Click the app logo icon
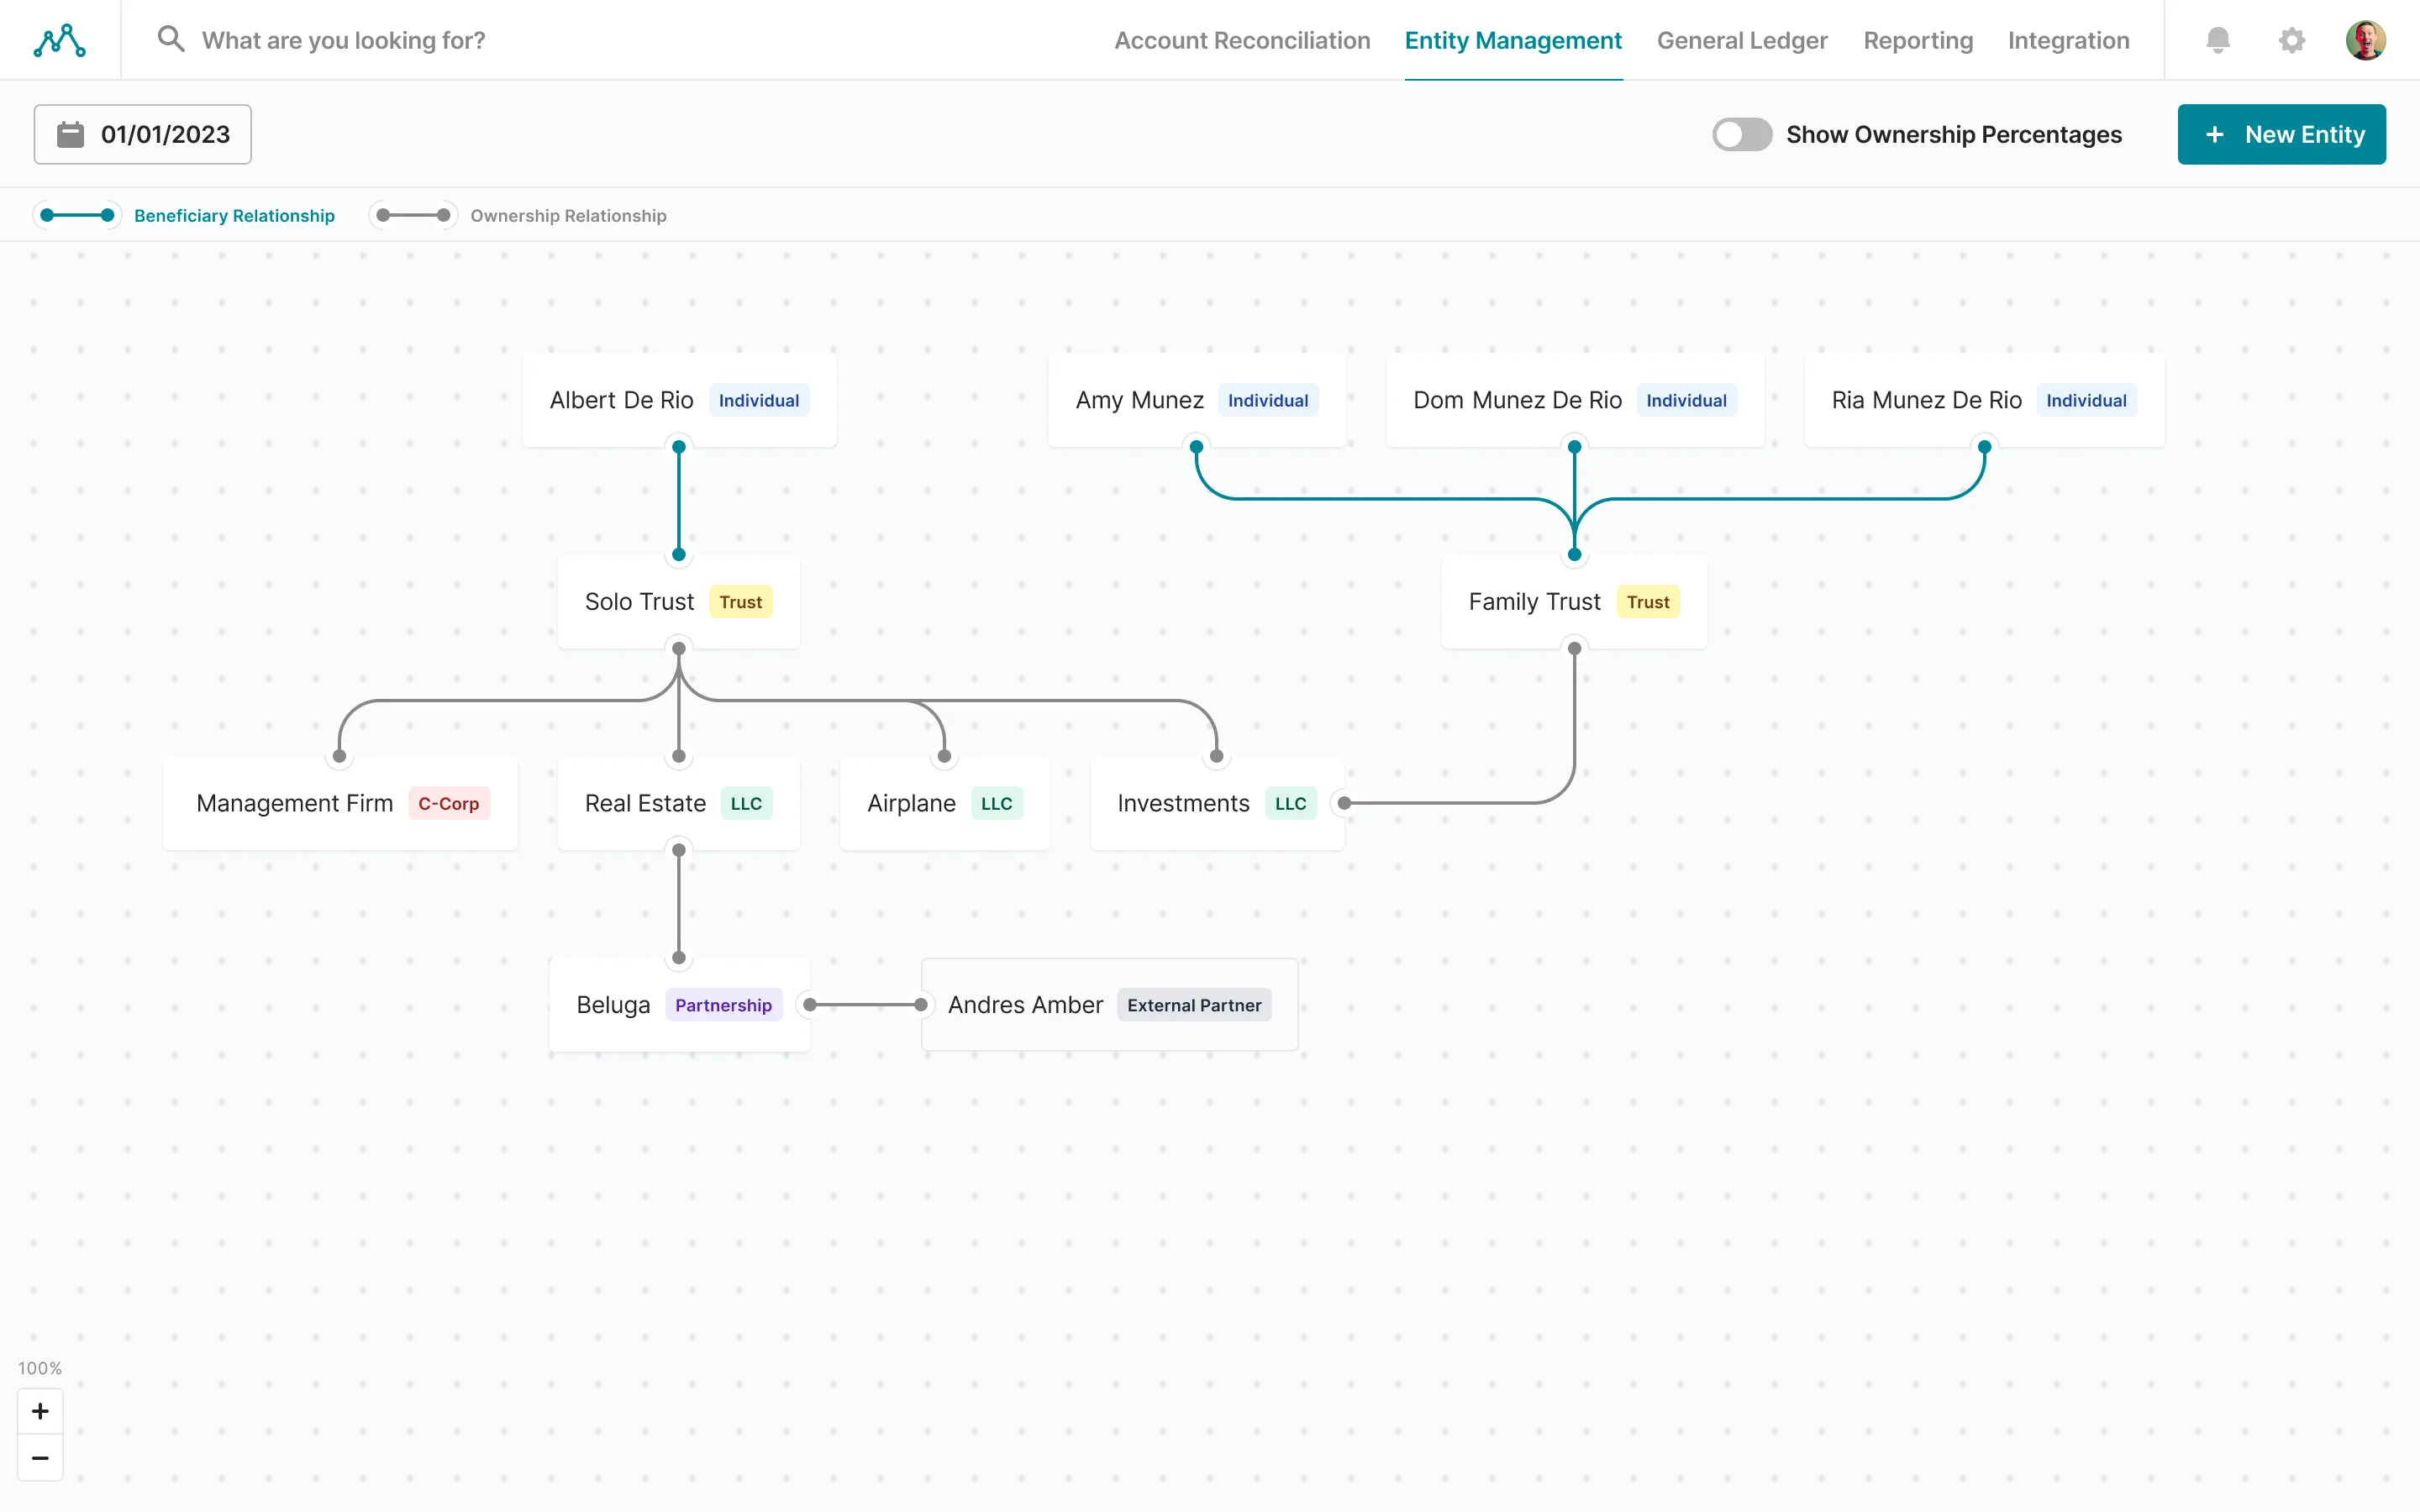Viewport: 2420px width, 1512px height. (x=60, y=40)
